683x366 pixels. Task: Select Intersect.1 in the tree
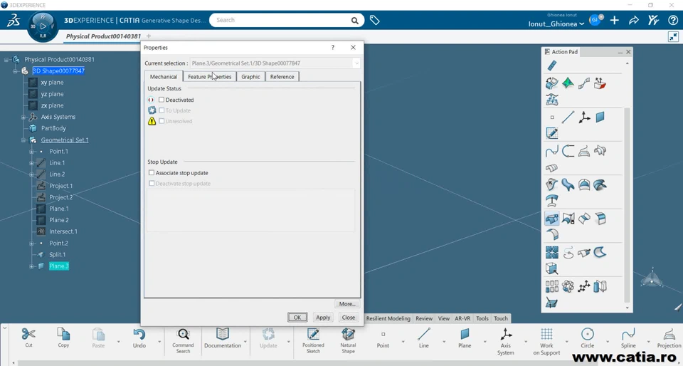click(63, 231)
